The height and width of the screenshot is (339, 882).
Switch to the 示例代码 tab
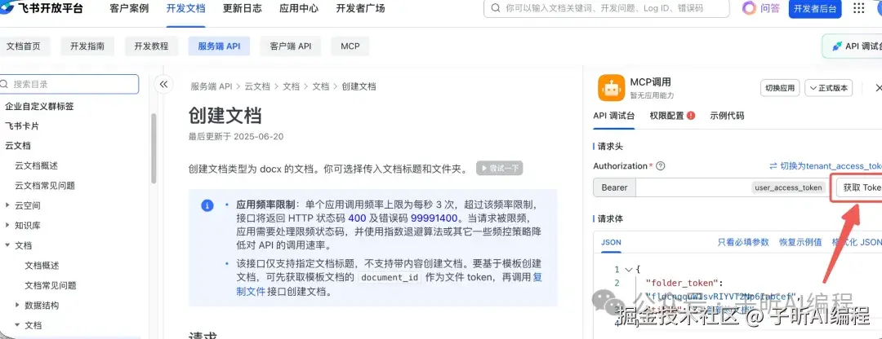point(728,116)
